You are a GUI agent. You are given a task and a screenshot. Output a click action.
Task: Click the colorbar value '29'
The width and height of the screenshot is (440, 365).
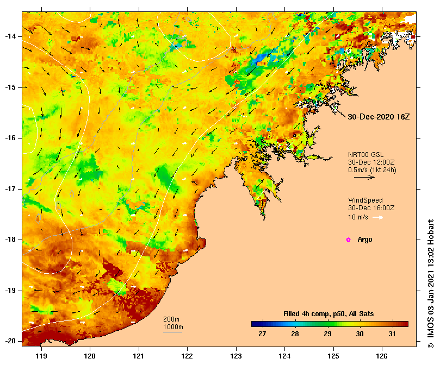[x=327, y=334]
